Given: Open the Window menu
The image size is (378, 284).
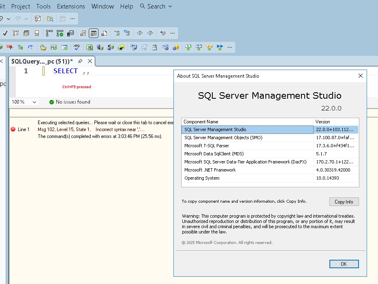Looking at the screenshot, I should [x=103, y=6].
